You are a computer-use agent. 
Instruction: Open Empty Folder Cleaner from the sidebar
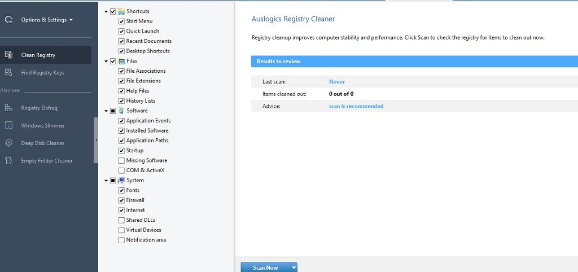tap(46, 161)
